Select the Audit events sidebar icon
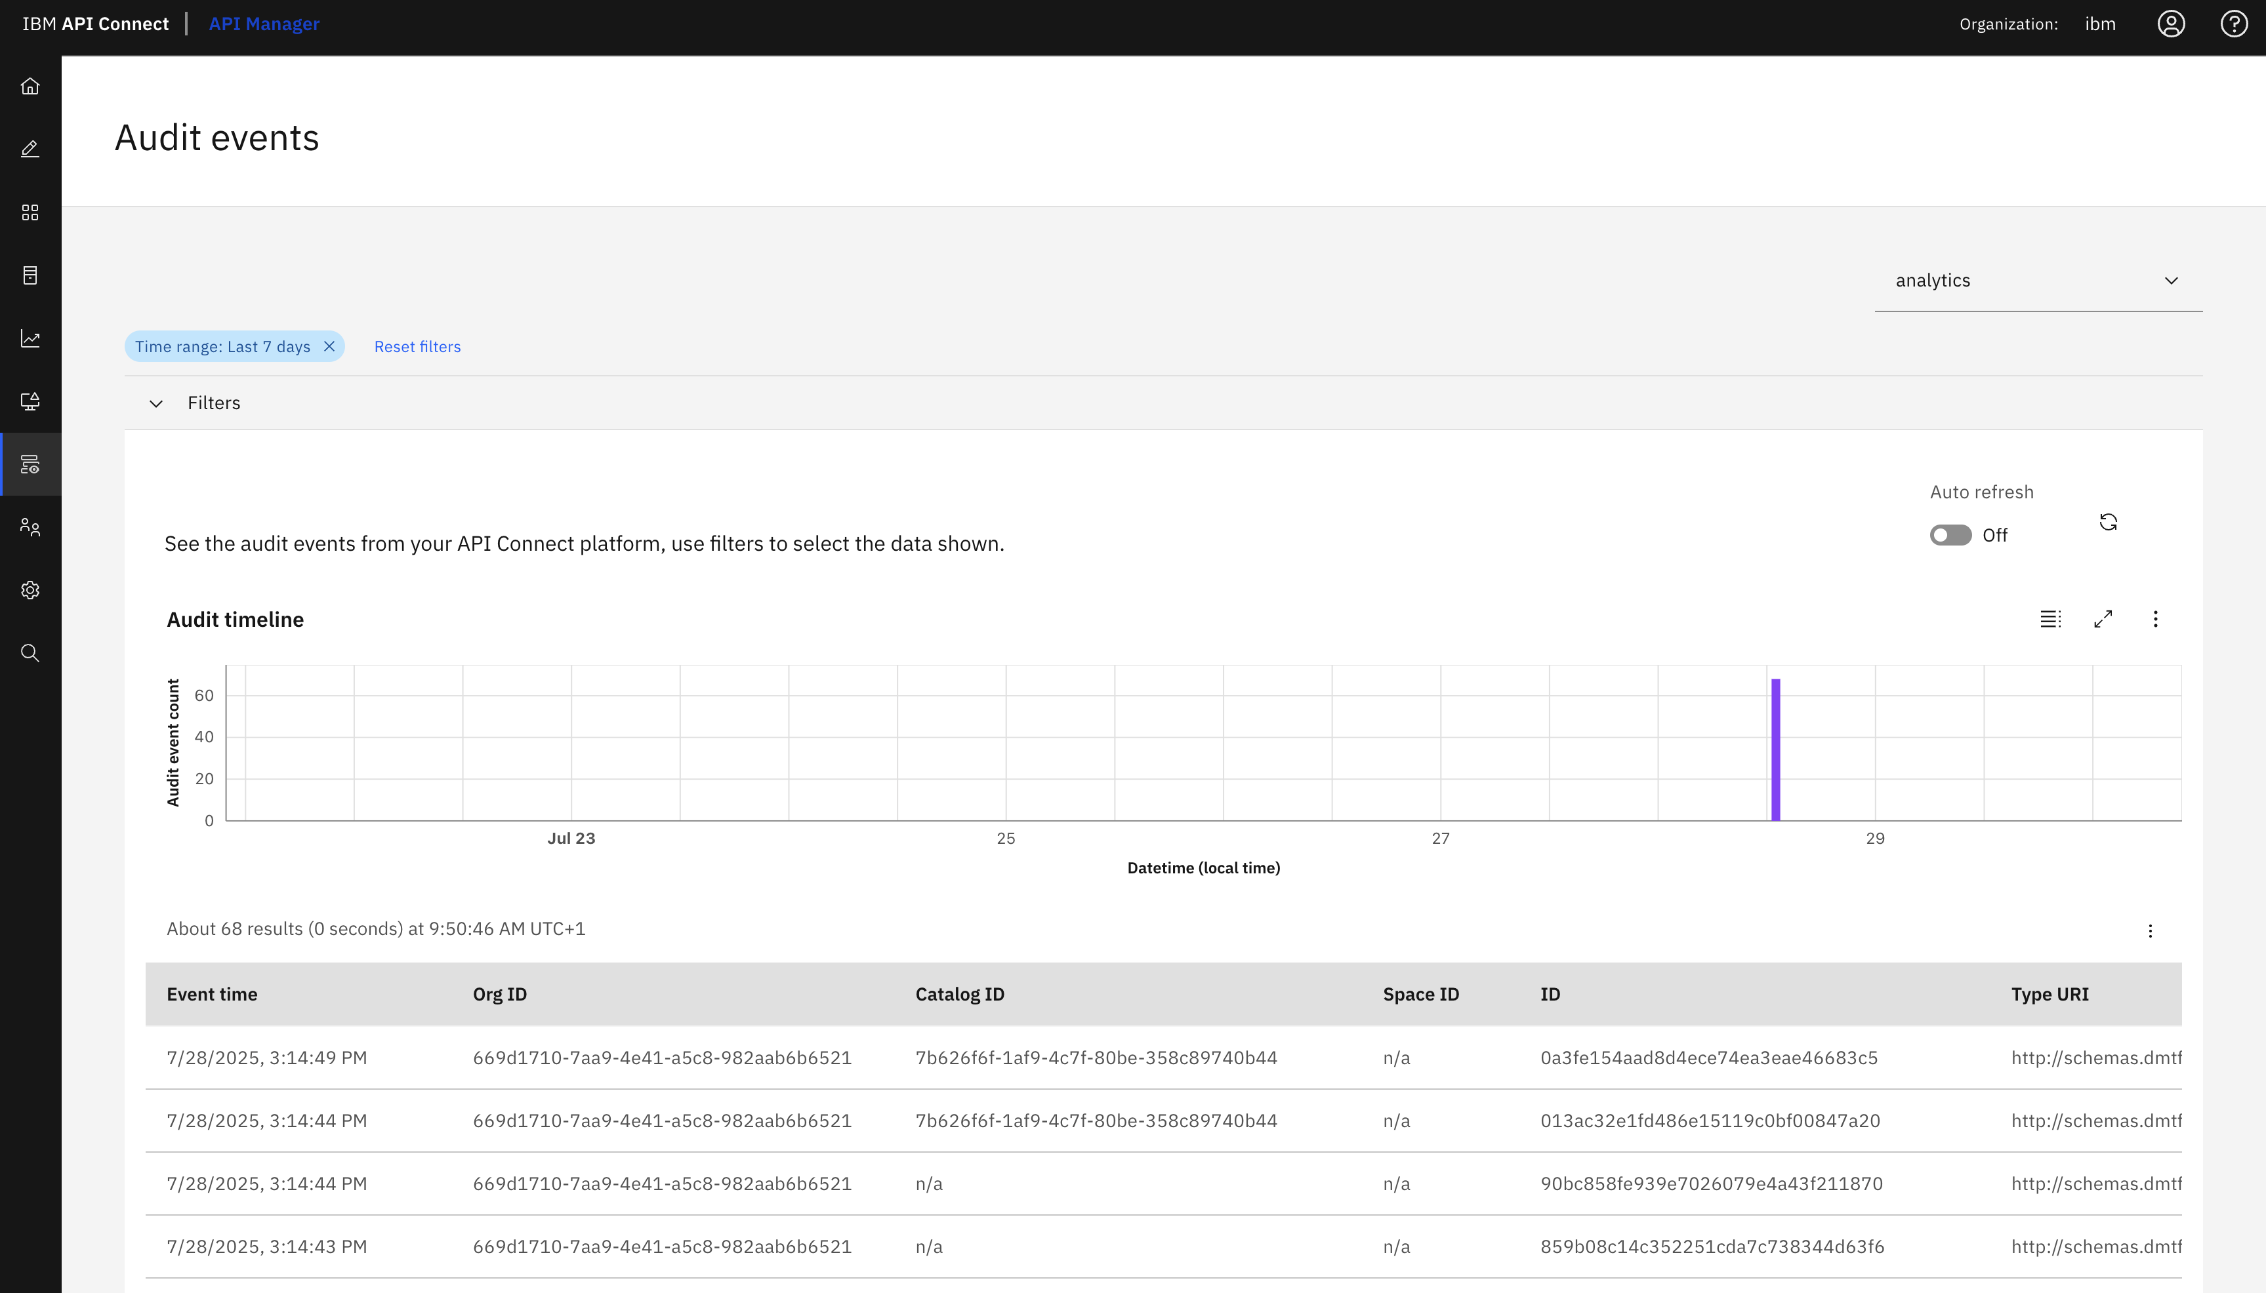This screenshot has height=1293, width=2266. tap(30, 464)
